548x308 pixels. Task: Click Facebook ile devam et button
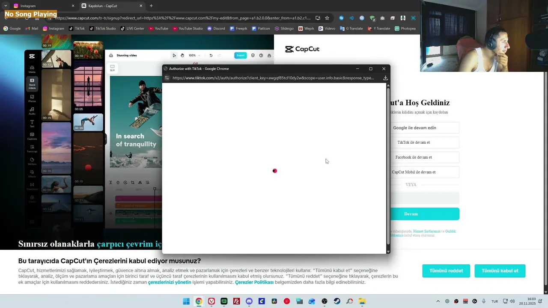(424, 157)
